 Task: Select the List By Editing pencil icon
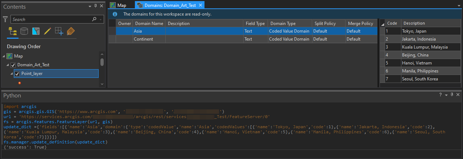(x=47, y=31)
